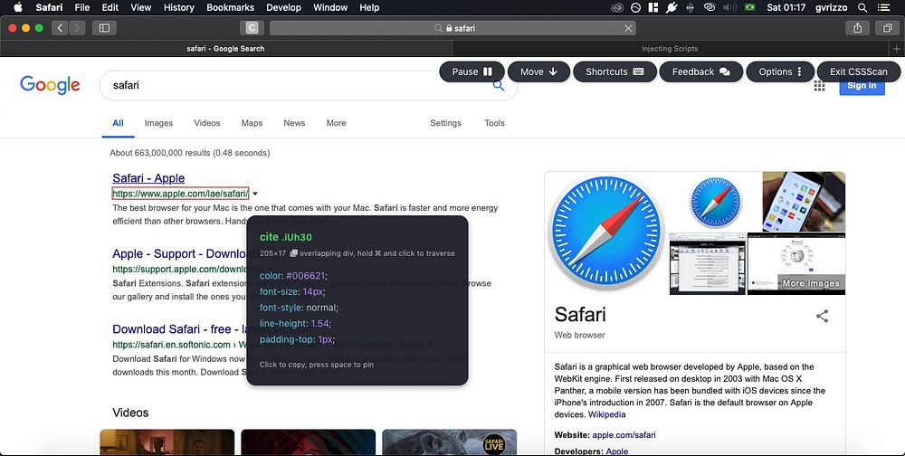Click the Spotlight search icon in menu bar
The width and height of the screenshot is (905, 456).
[x=862, y=7]
